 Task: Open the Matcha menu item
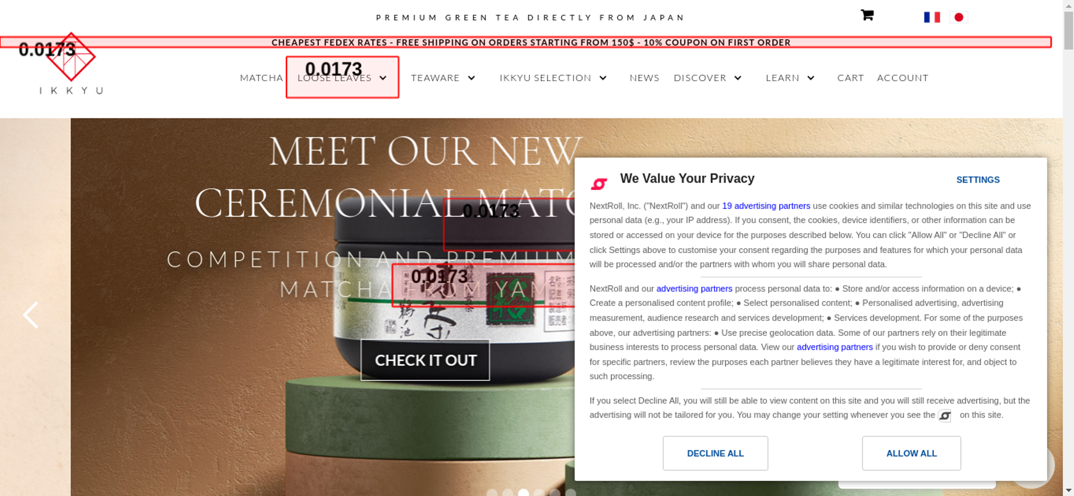point(261,78)
